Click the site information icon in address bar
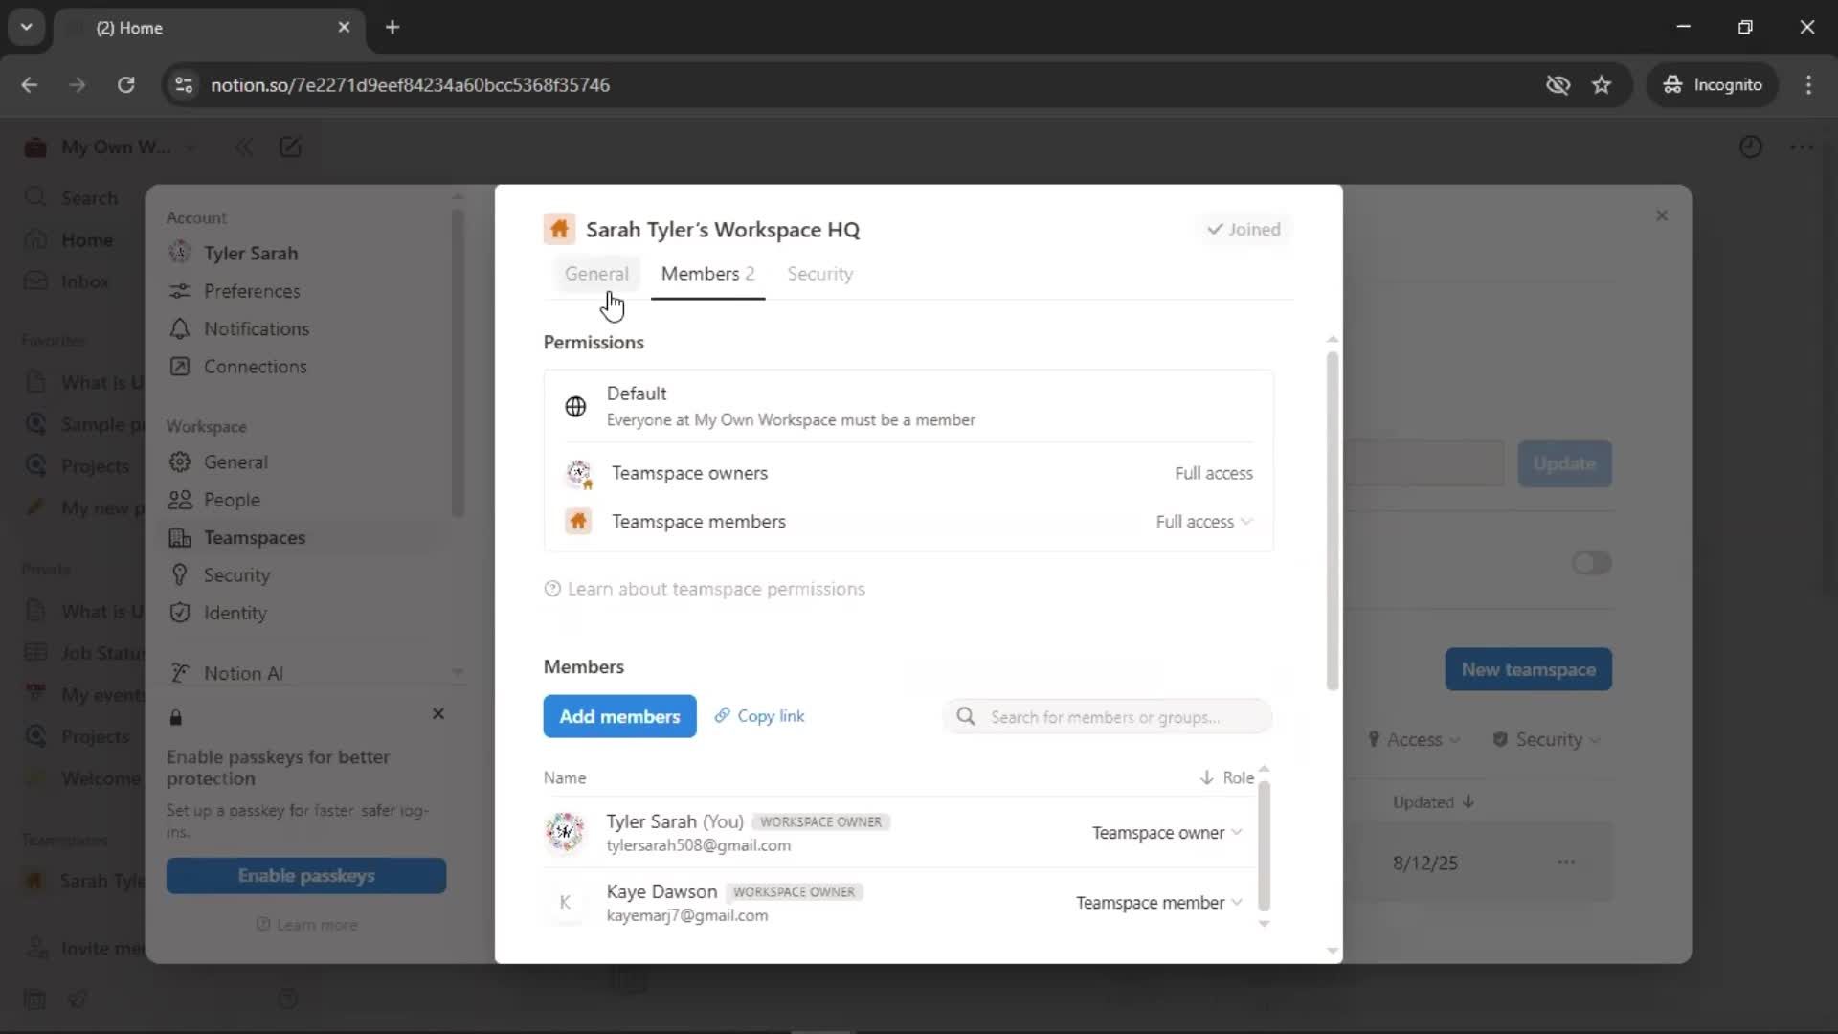 tap(184, 84)
